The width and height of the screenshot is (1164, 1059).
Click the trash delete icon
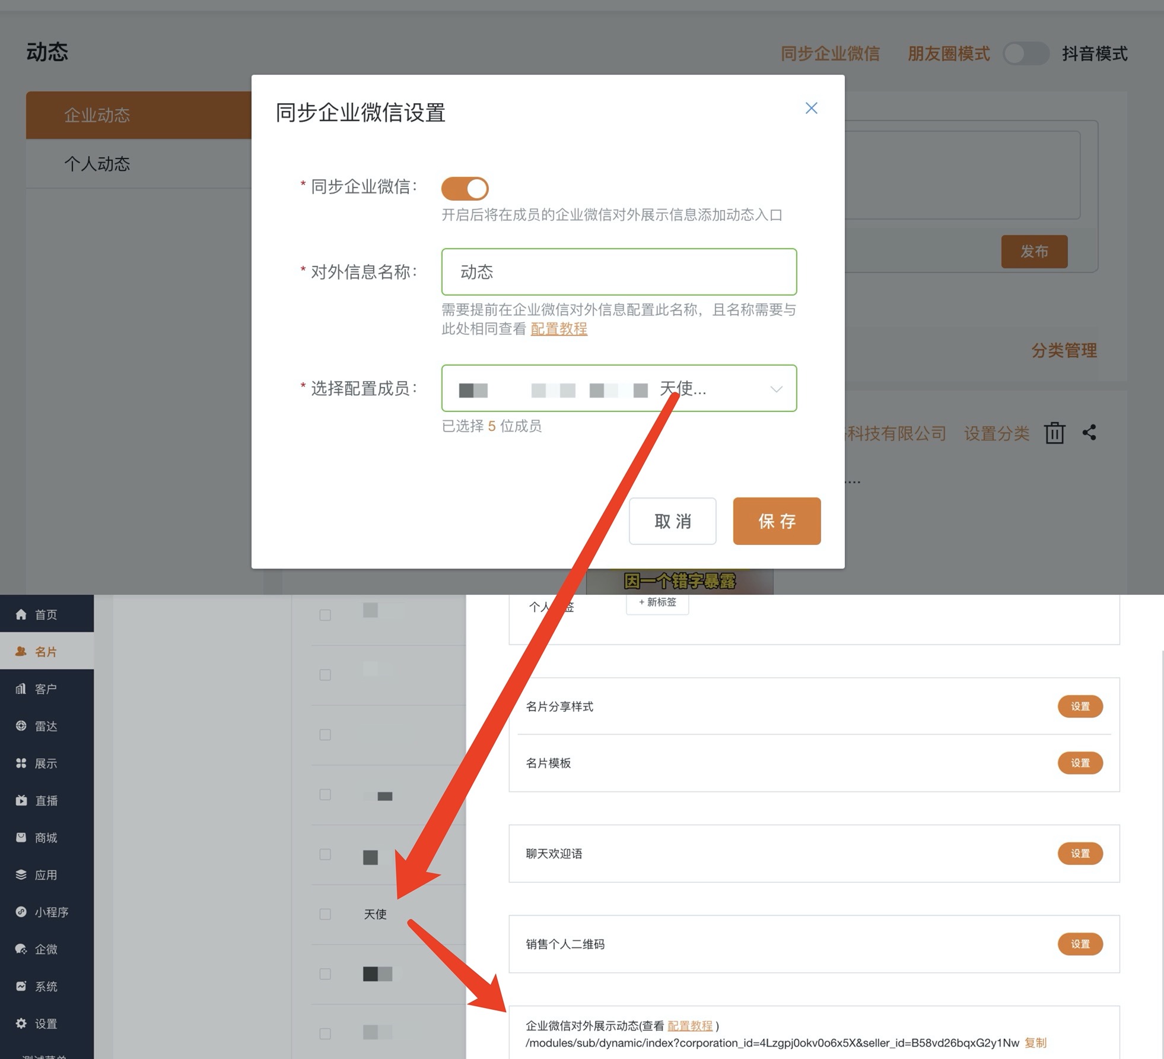pyautogui.click(x=1054, y=433)
